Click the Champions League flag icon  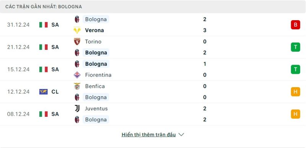pos(43,92)
